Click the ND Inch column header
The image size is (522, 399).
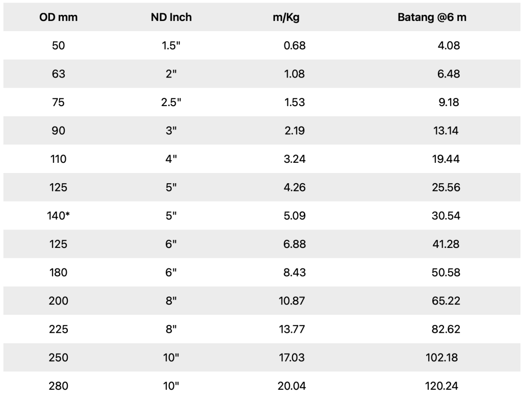[x=171, y=17]
